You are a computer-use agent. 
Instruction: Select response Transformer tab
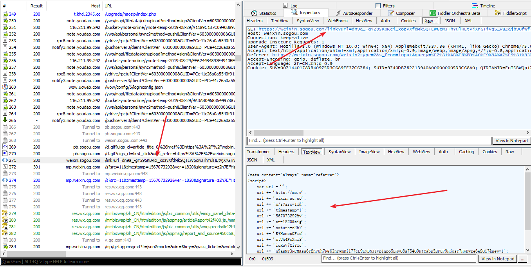pos(258,152)
